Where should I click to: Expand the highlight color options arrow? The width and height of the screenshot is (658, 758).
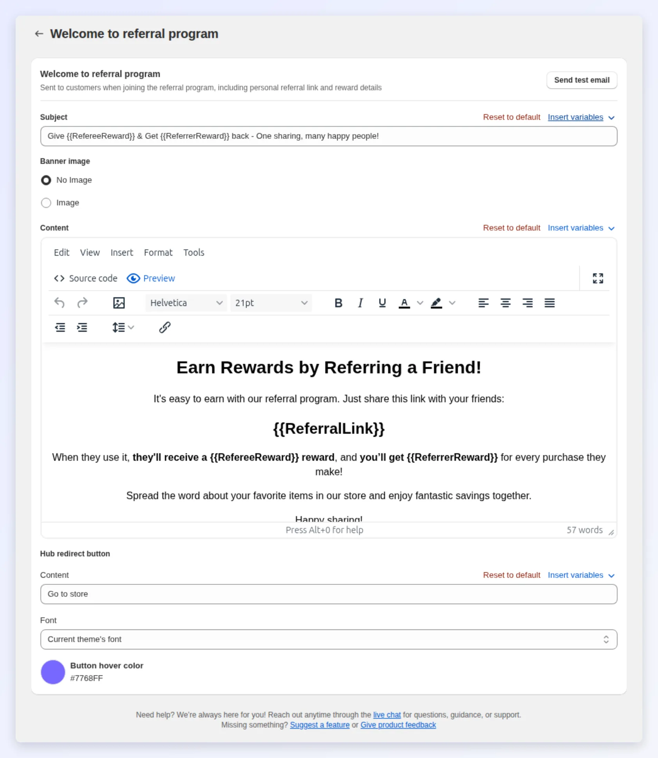[x=452, y=303]
